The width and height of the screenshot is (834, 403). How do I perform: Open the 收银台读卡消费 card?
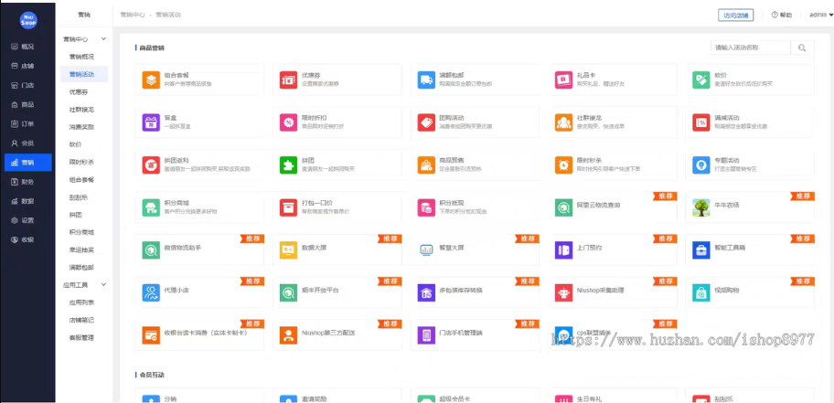(199, 334)
